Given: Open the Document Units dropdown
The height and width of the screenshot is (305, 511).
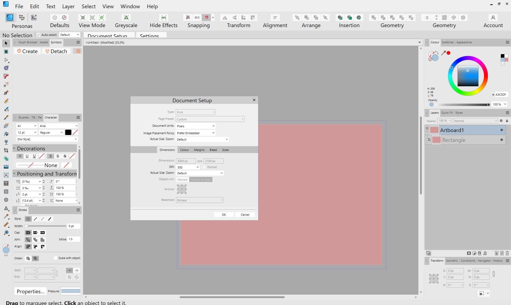Looking at the screenshot, I should point(196,126).
